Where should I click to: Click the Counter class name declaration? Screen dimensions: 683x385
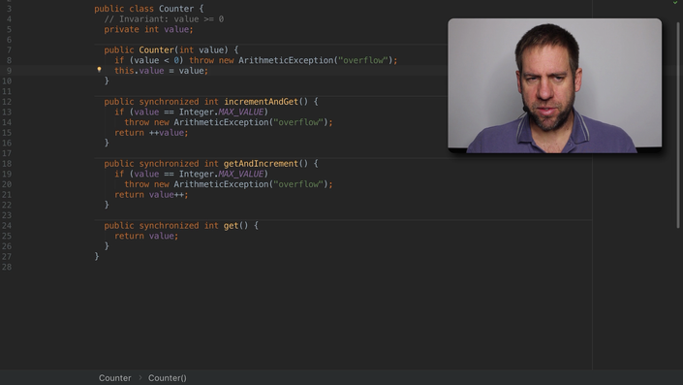click(176, 9)
